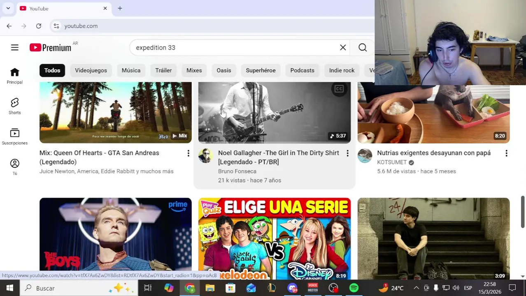Select the Podcasts filter chip
526x296 pixels.
(302, 70)
